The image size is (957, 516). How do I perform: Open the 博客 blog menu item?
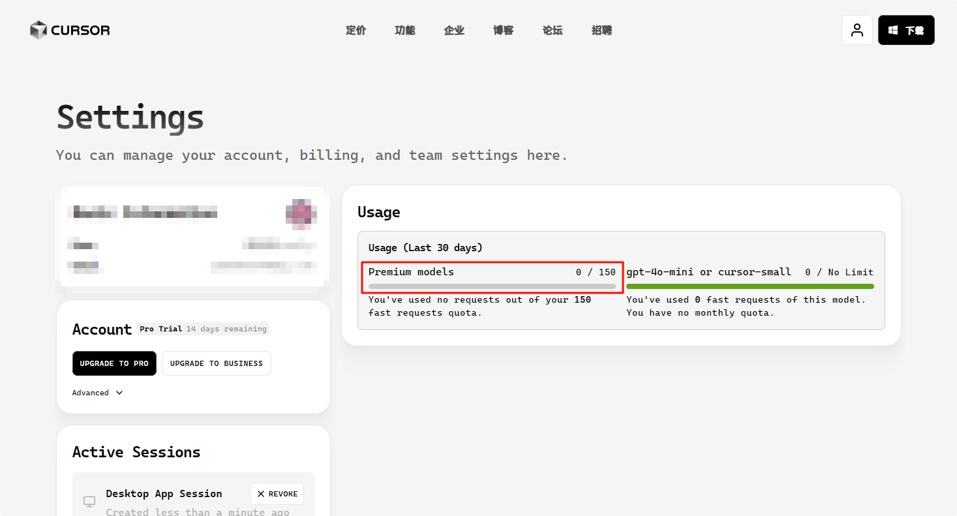[504, 30]
